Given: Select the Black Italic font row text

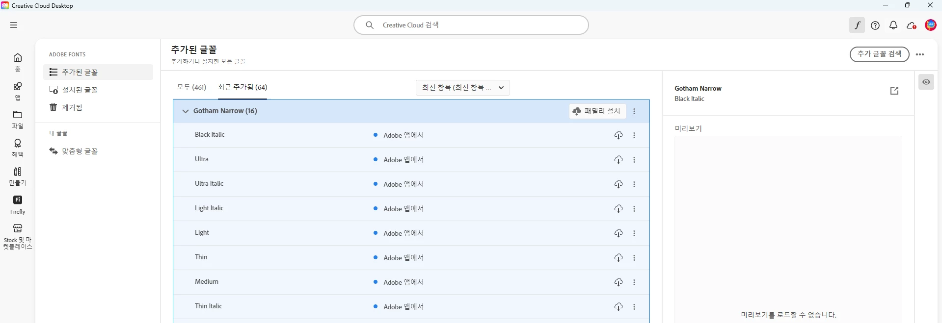Looking at the screenshot, I should [x=210, y=135].
